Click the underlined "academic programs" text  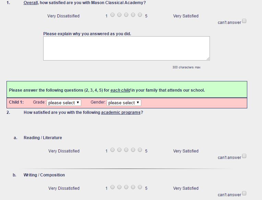121,112
